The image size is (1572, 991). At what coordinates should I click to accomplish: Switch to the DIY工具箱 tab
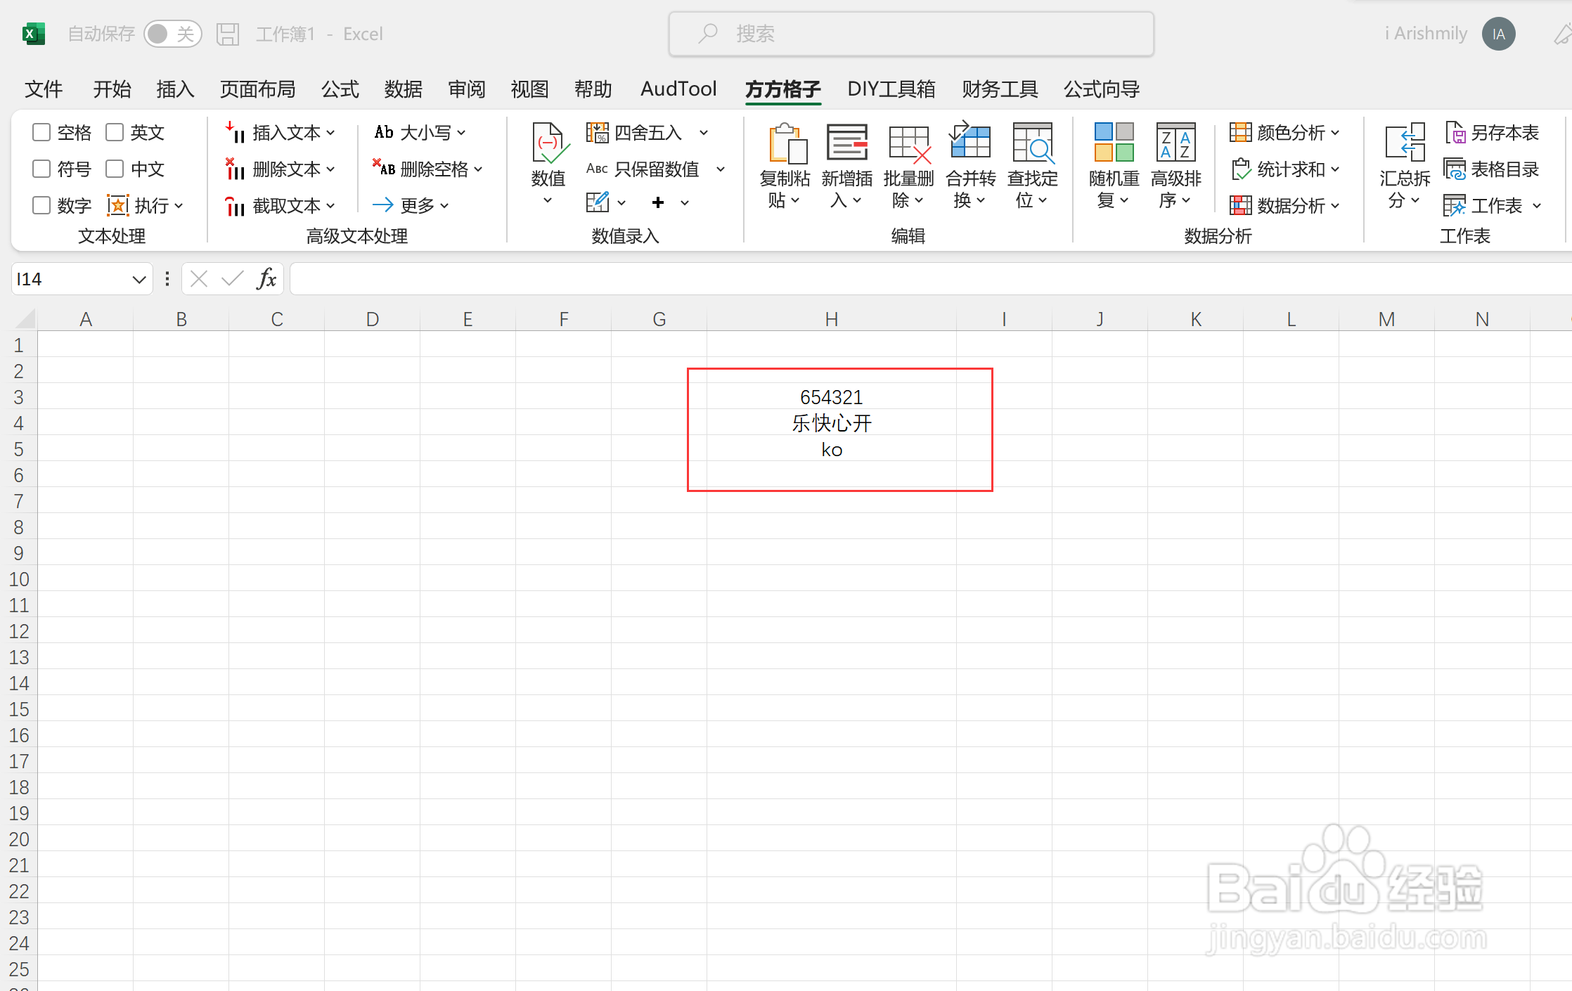(891, 89)
